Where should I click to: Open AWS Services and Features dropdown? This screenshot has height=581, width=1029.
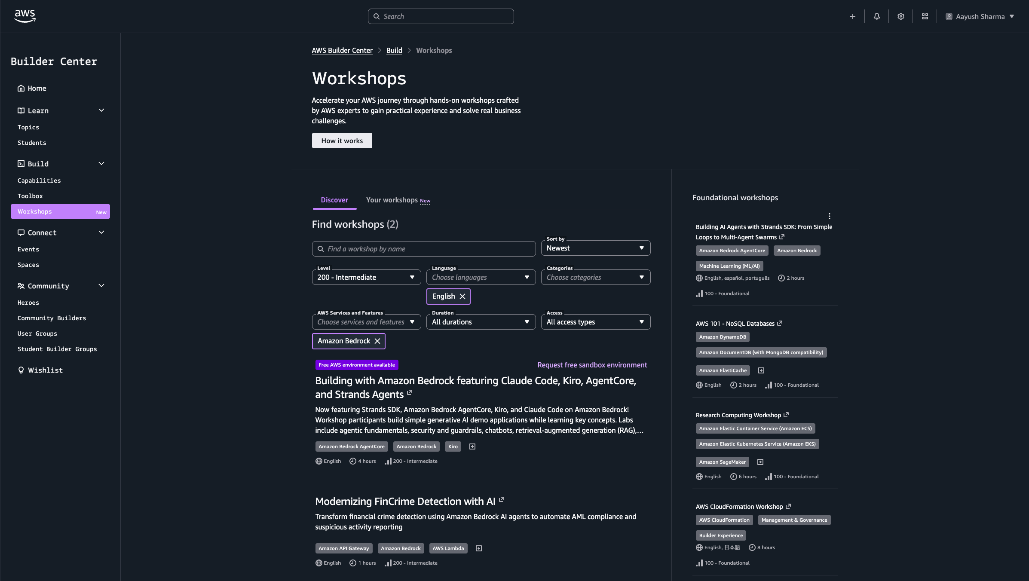pos(366,322)
